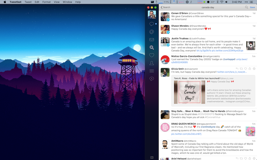This screenshot has height=160, width=257.
Task: Click the search magnifier in title bar
Action: (246, 7)
